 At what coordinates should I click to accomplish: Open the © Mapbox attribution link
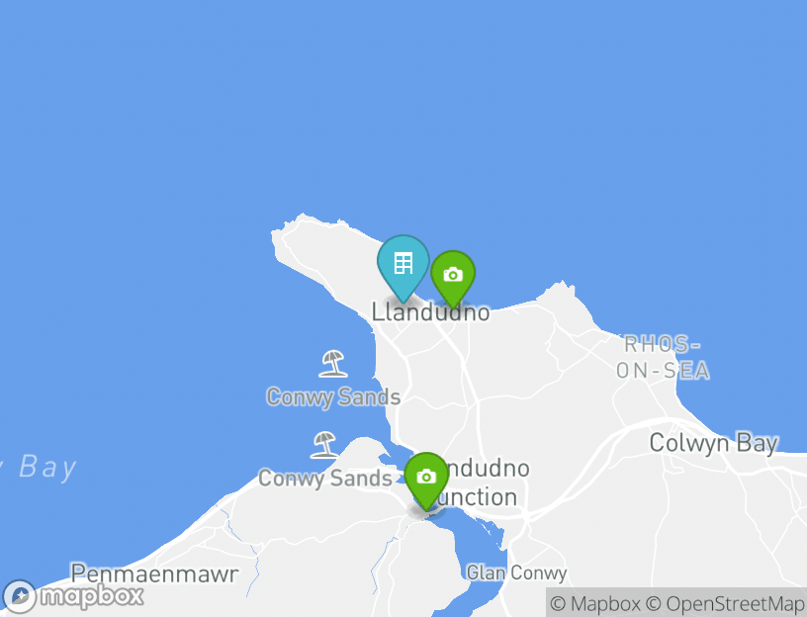[x=595, y=603]
